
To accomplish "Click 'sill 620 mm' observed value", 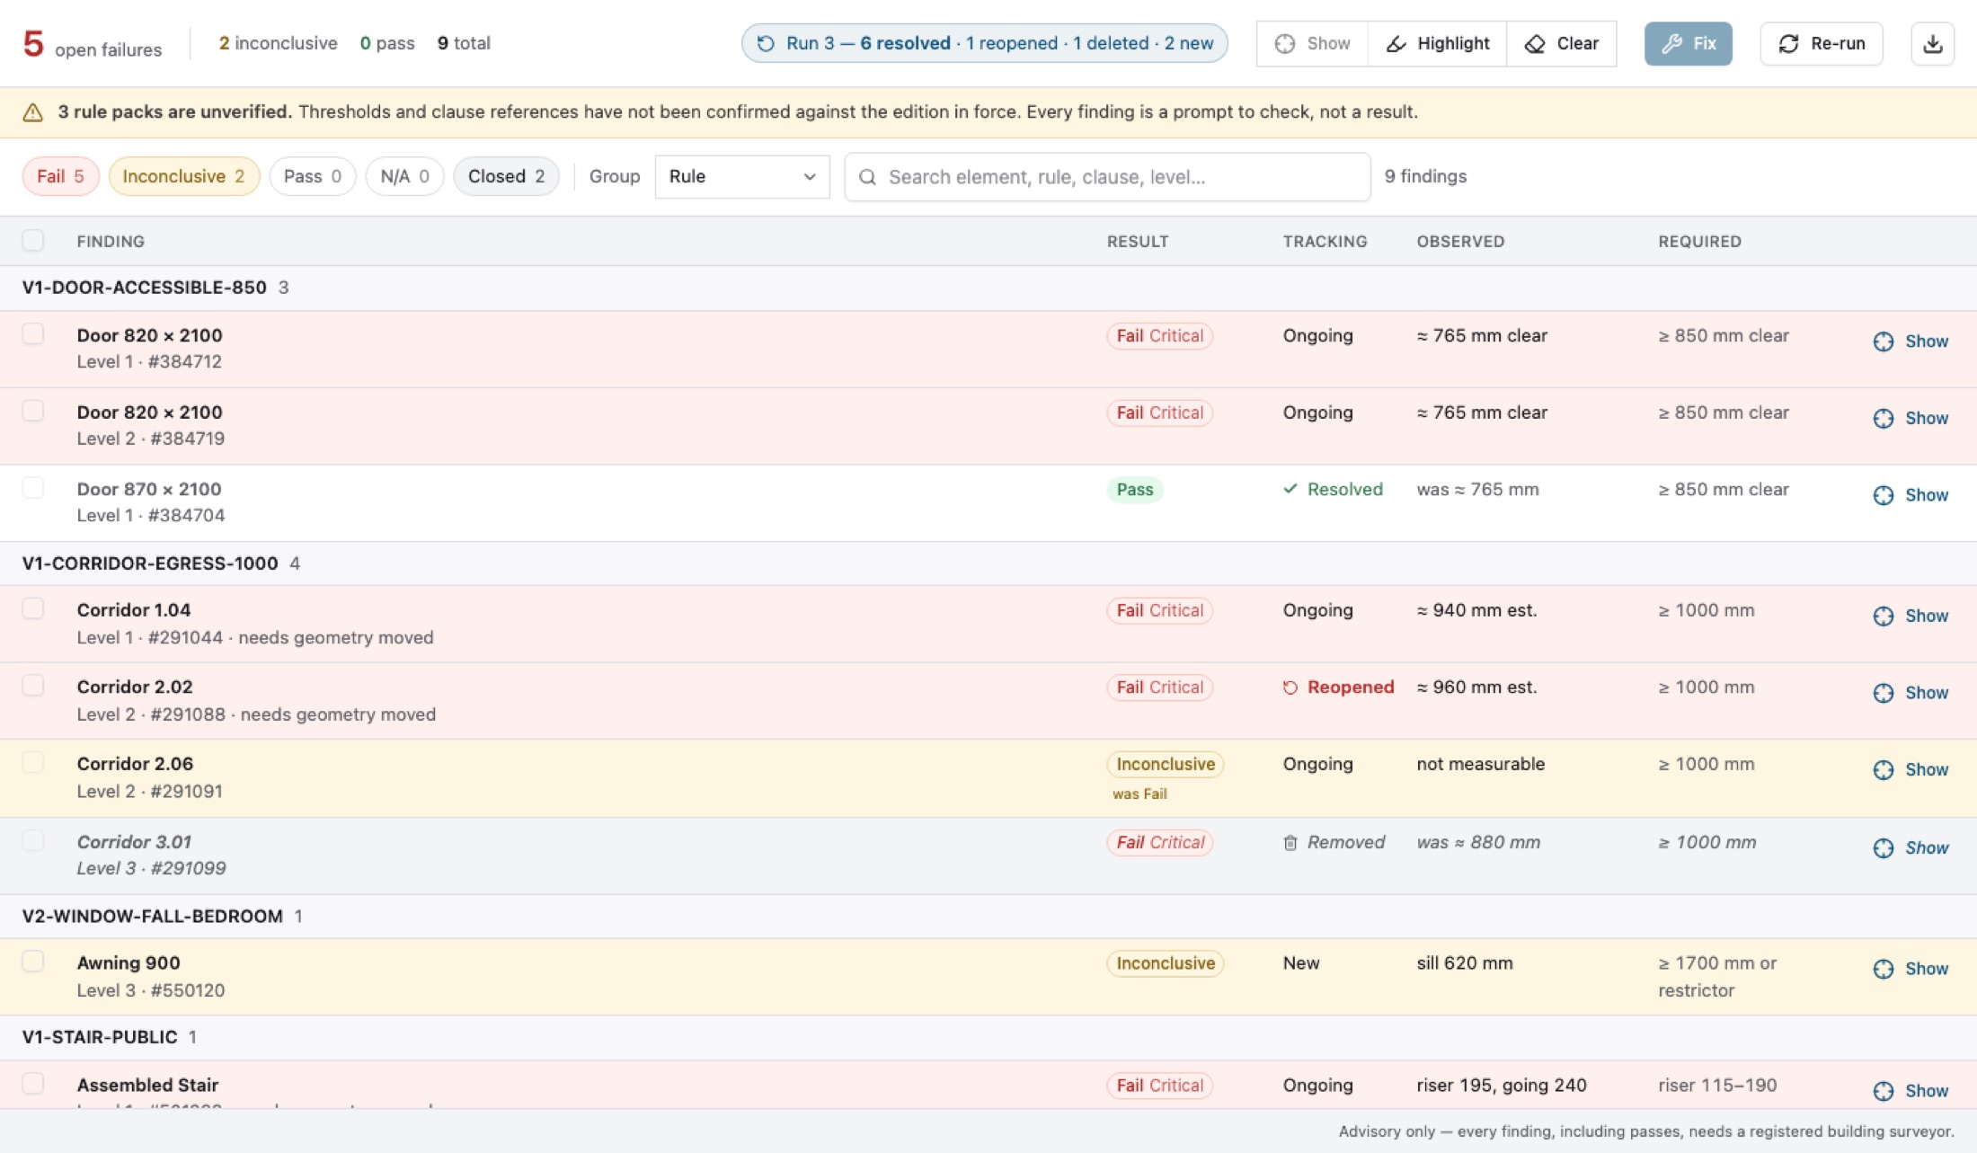I will [1464, 962].
